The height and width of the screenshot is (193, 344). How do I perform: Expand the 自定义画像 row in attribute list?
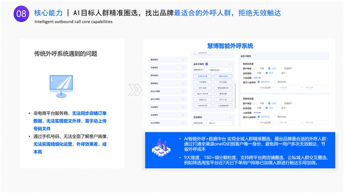pyautogui.click(x=168, y=91)
